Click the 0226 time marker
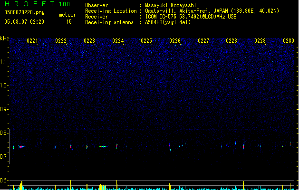The height and width of the screenshot is (190, 299). coord(175,41)
